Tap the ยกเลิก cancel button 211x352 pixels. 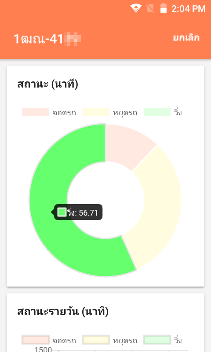point(186,38)
